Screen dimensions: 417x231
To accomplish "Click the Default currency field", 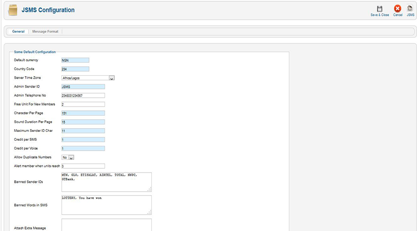I will (75, 60).
